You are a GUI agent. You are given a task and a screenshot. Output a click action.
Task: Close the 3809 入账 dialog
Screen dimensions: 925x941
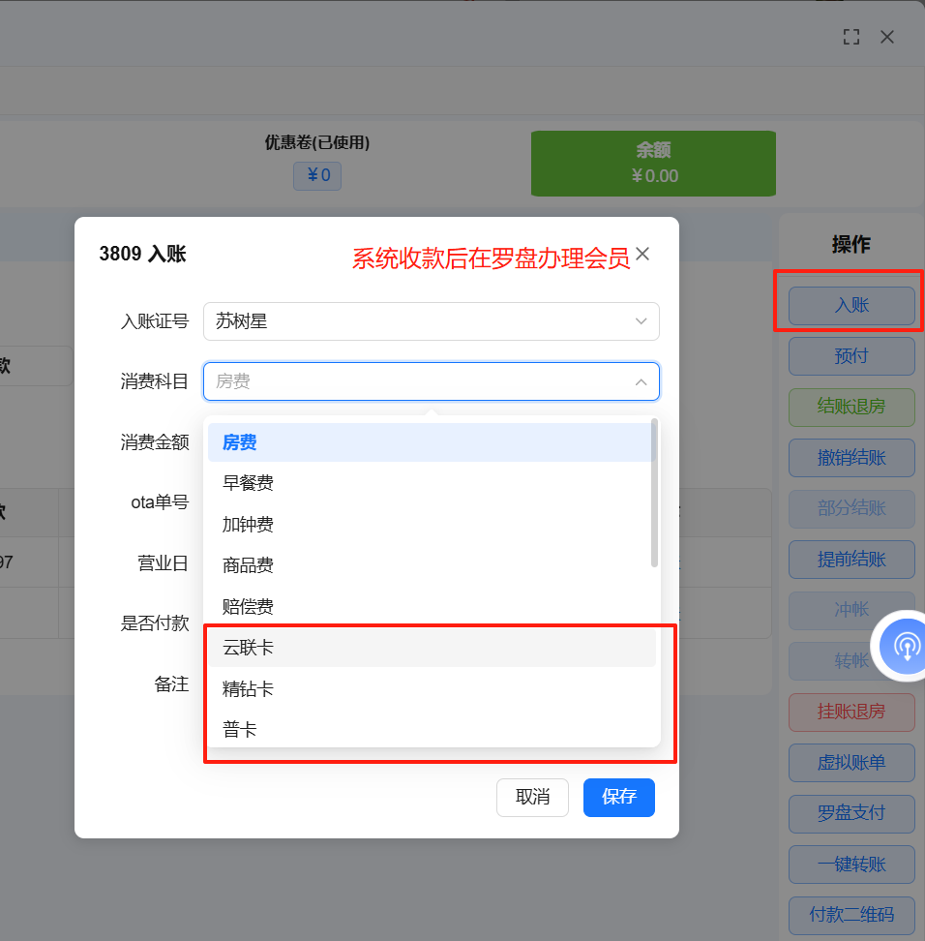[642, 255]
